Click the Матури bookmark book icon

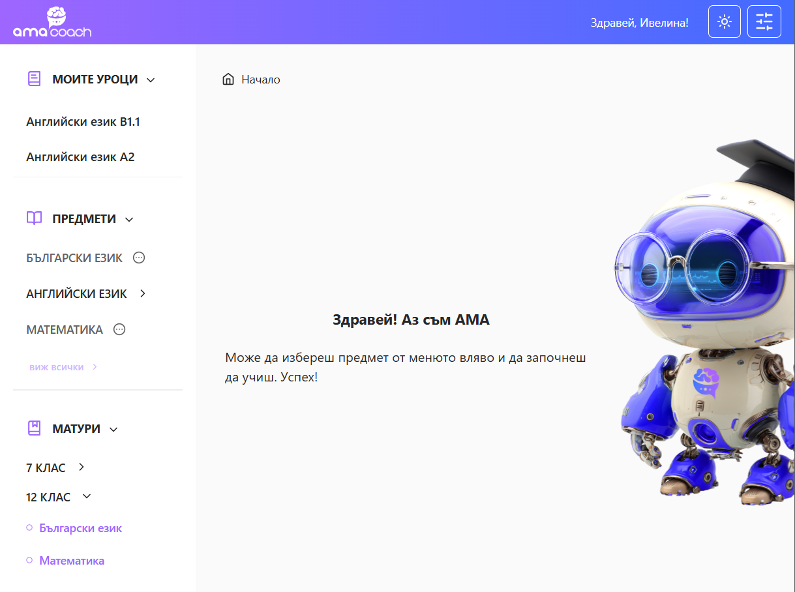[34, 428]
